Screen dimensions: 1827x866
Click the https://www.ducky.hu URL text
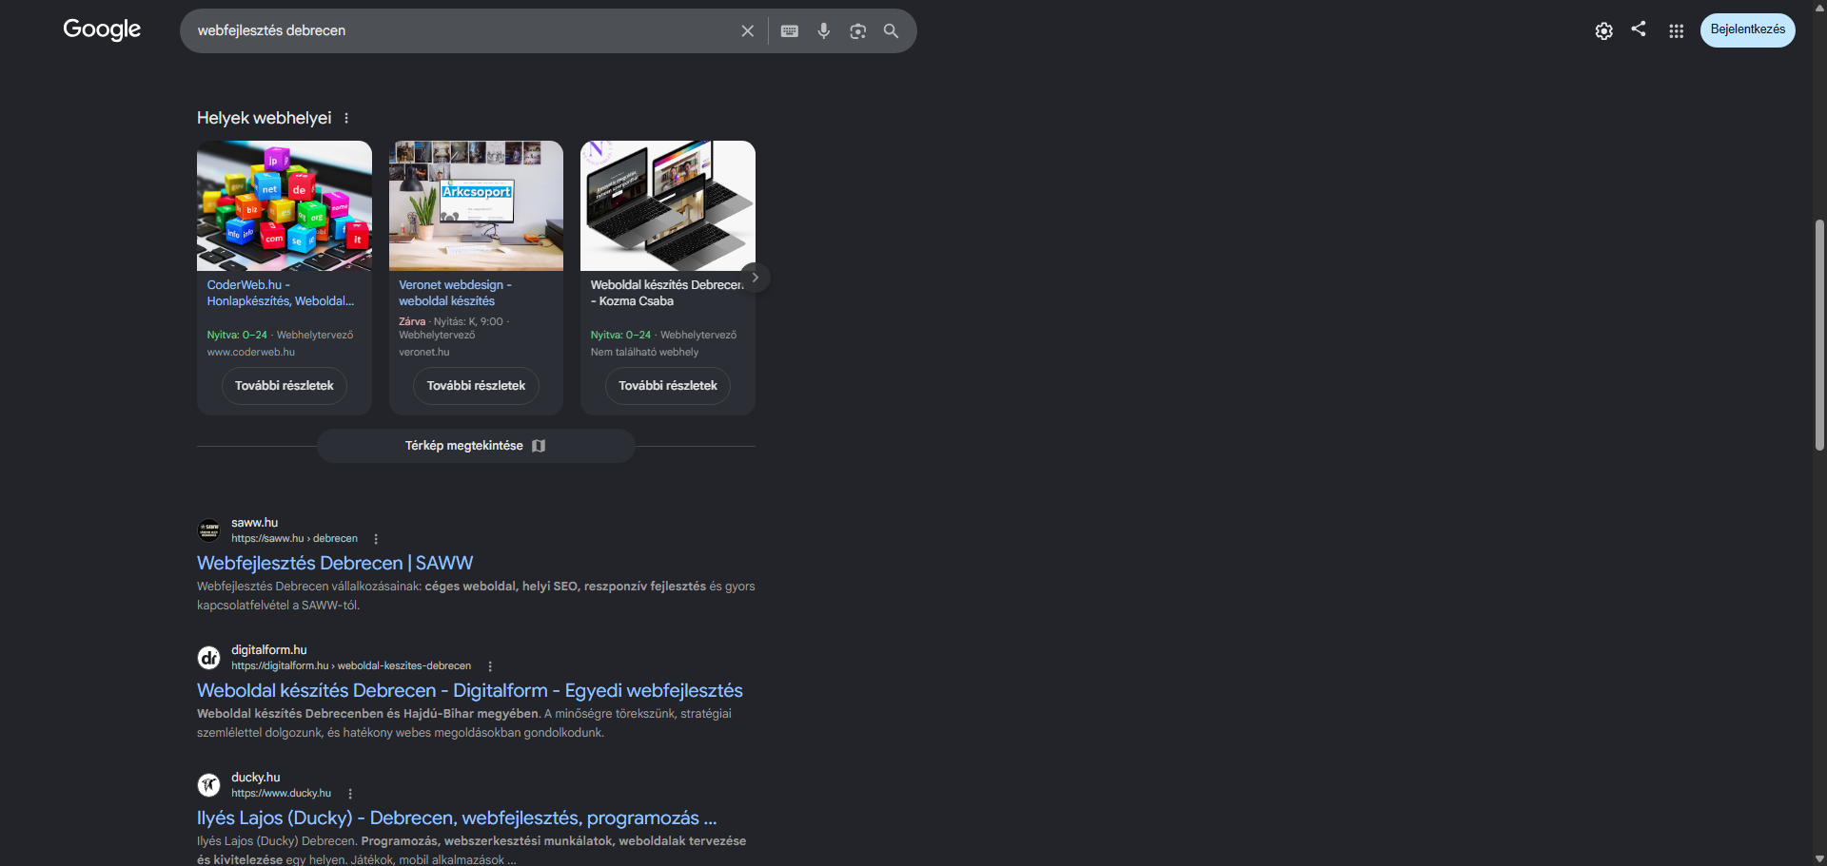click(x=282, y=793)
